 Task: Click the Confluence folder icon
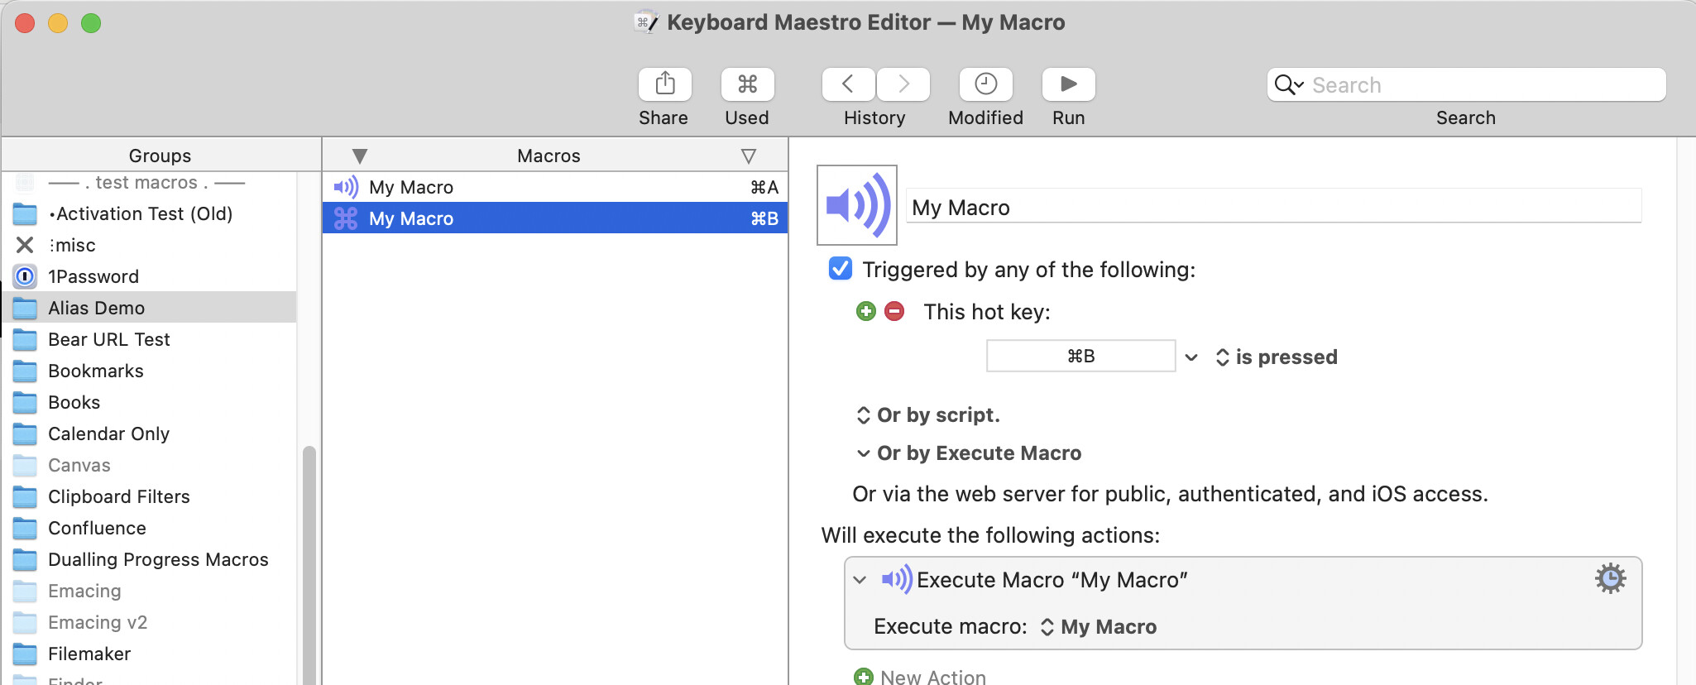coord(25,528)
